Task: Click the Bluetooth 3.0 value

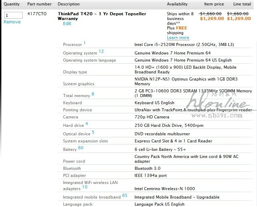Action: click(x=147, y=168)
